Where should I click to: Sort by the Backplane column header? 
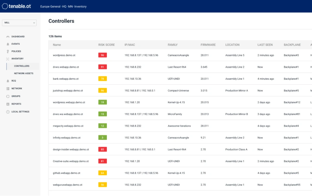click(x=292, y=45)
